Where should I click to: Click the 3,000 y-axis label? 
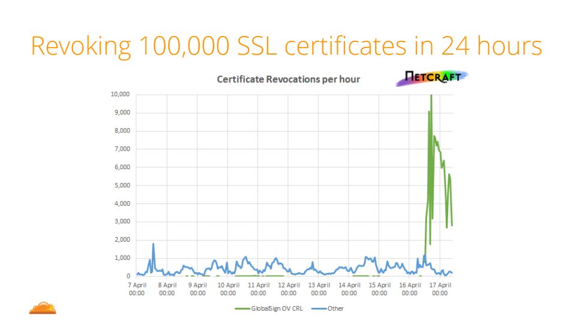121,221
